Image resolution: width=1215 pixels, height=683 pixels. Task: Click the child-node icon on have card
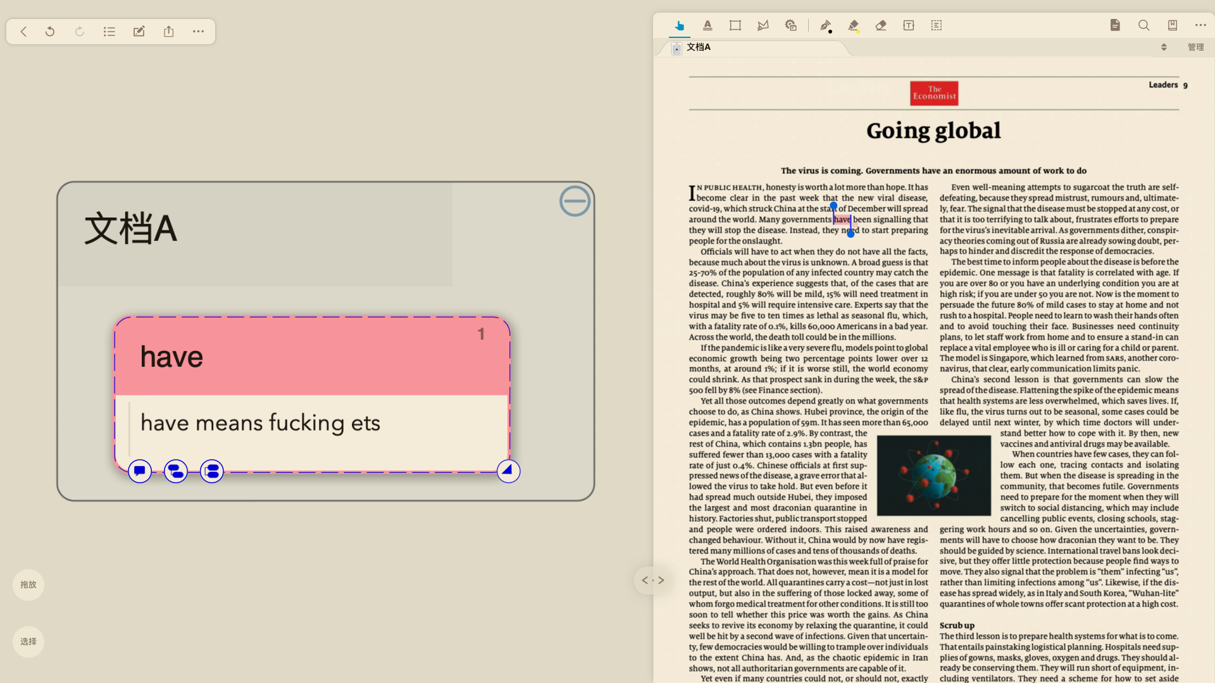[x=176, y=471]
